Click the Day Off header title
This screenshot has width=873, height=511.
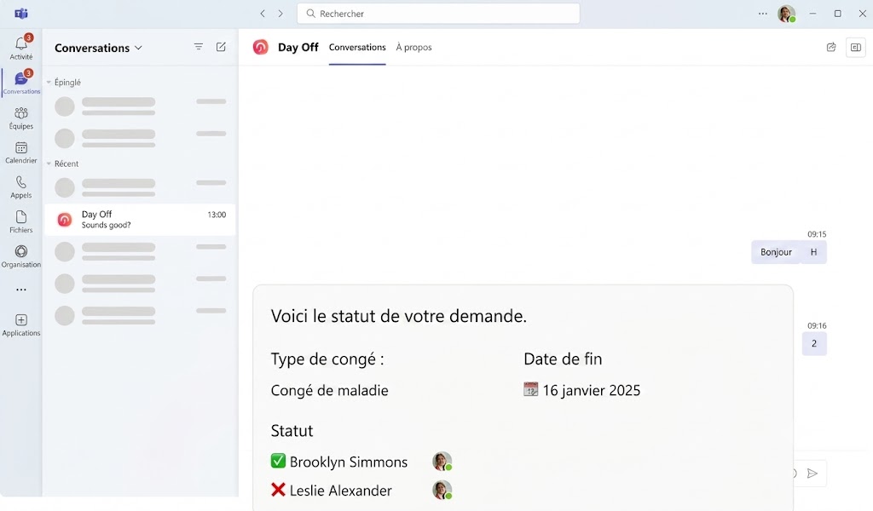pos(298,47)
